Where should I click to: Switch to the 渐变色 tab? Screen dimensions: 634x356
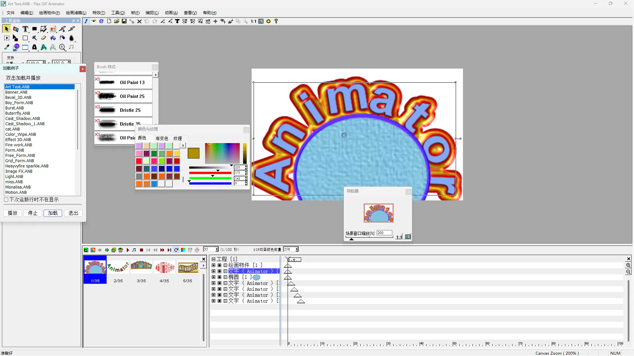pyautogui.click(x=162, y=138)
